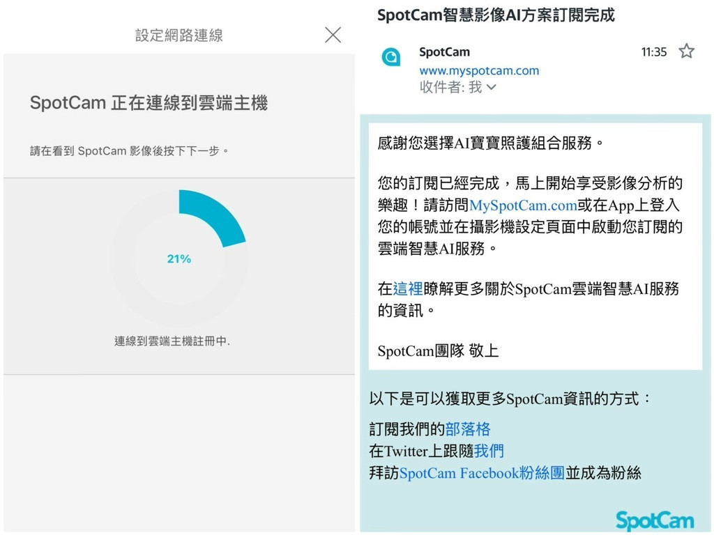The width and height of the screenshot is (714, 535).
Task: Tap the SpotCam 正在連線到雲端主機 heading
Action: (149, 104)
